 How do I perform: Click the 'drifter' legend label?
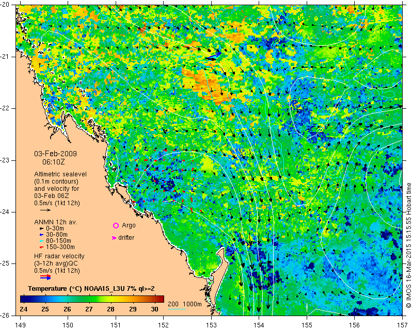(126, 238)
